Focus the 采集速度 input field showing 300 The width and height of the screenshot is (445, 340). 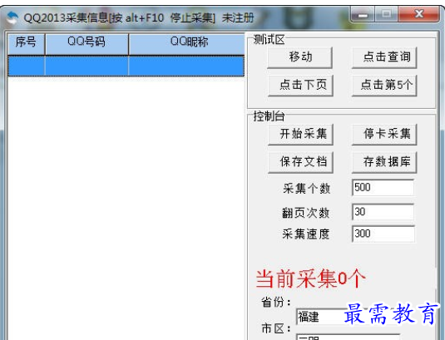(x=383, y=234)
